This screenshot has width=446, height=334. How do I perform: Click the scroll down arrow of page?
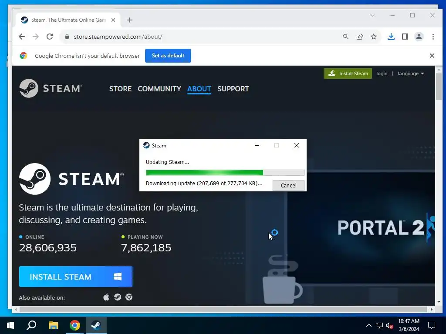[439, 302]
